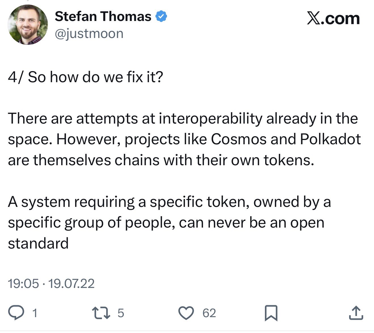Click the share upload icon
The height and width of the screenshot is (333, 374).
(x=356, y=313)
